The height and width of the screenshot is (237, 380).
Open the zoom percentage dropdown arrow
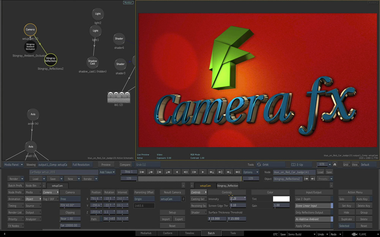(x=329, y=165)
